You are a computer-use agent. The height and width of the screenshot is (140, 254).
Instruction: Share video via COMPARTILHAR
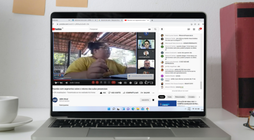tap(131, 93)
